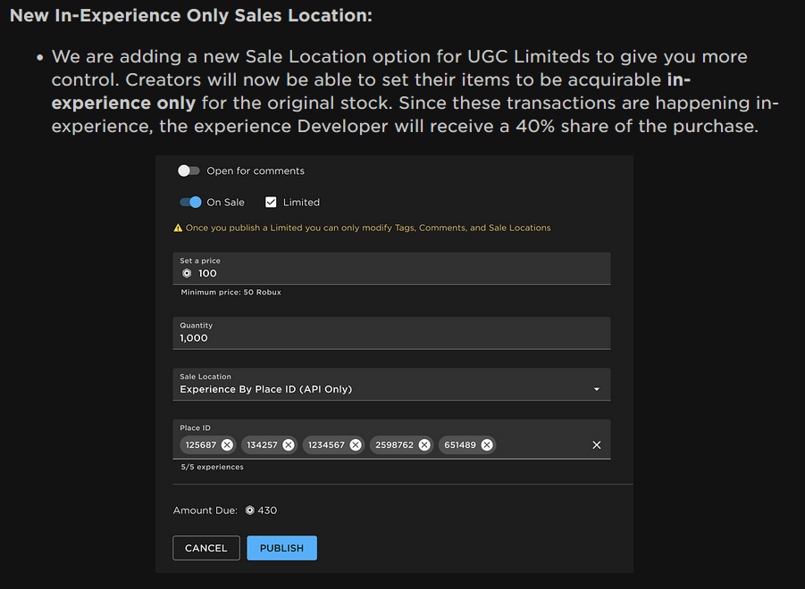Click the Robux icon in price field

[187, 273]
